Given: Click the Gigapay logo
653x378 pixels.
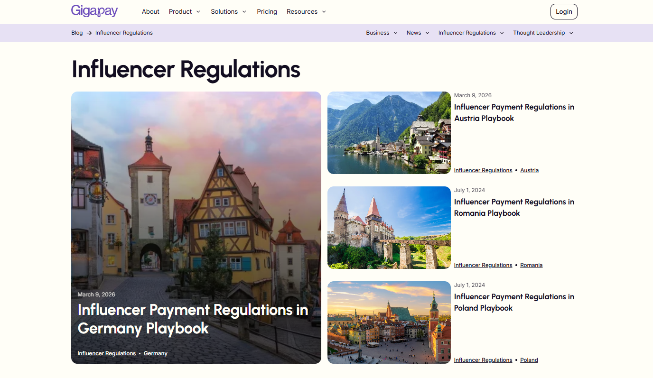Looking at the screenshot, I should (94, 11).
